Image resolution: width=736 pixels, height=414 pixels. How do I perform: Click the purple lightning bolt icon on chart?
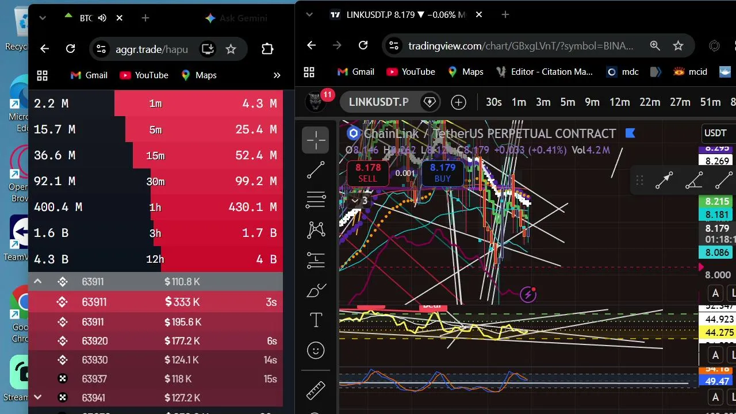528,295
